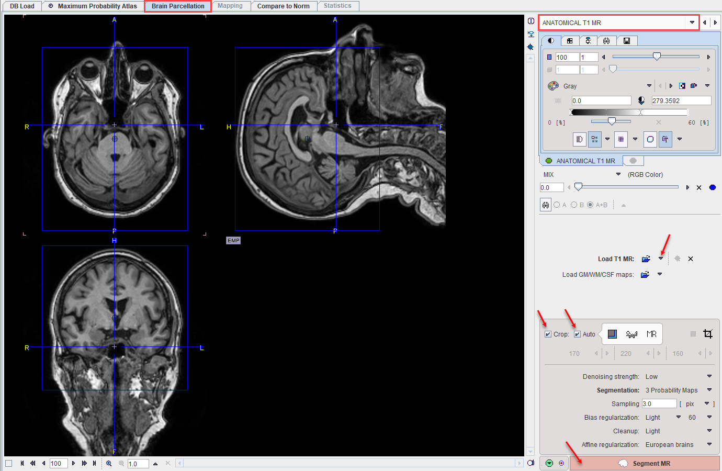Click the interpolation smoothing icon
The image size is (722, 471).
(579, 139)
